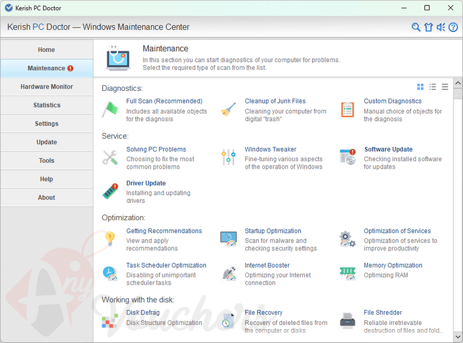Open the About sidebar tab
The width and height of the screenshot is (463, 343).
(47, 197)
